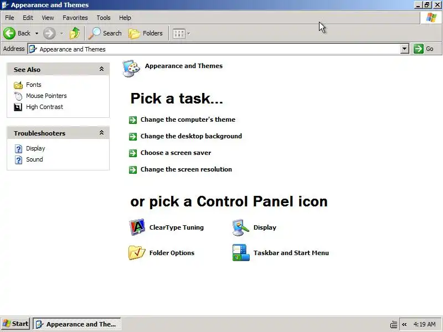Screen dimensions: 443x332
Task: Click the Start button
Action: pos(16,324)
